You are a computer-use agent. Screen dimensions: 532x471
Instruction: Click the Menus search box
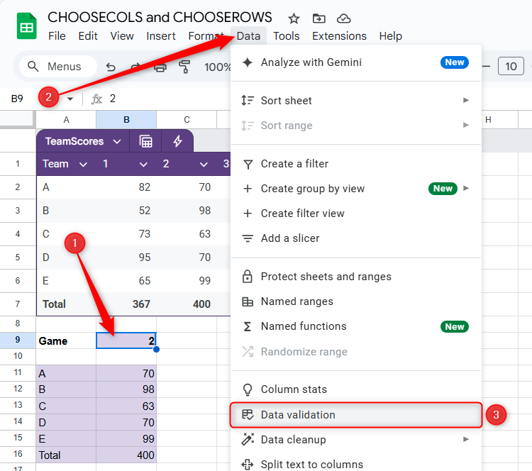point(55,67)
